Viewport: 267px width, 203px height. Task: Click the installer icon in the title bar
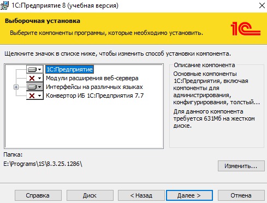click(4, 5)
